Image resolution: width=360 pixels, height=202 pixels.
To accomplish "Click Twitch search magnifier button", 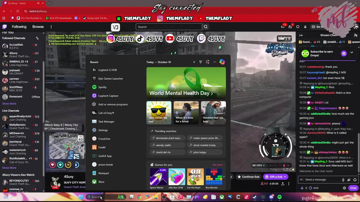I will tap(206, 27).
